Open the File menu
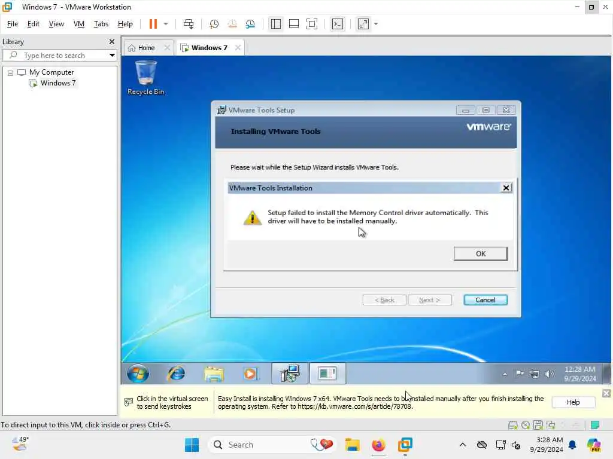This screenshot has height=459, width=613. coord(13,24)
